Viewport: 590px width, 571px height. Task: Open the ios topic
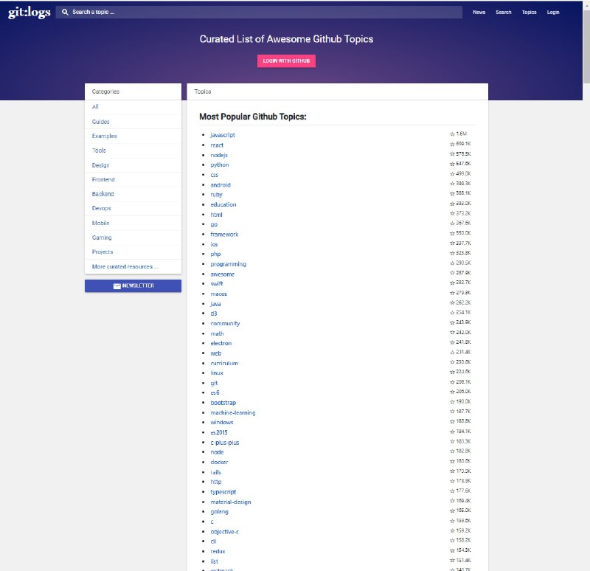[214, 244]
